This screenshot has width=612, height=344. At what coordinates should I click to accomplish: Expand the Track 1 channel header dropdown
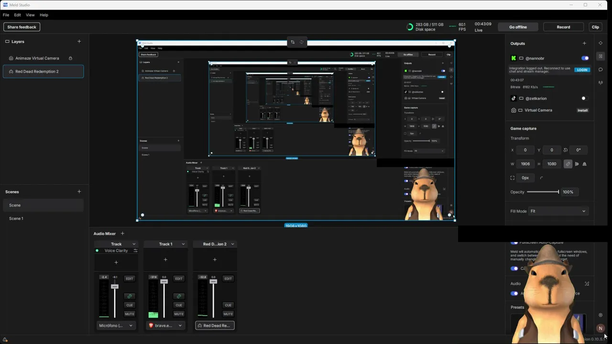(x=183, y=244)
